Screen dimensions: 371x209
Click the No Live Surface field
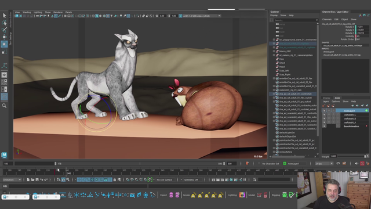coord(165,179)
